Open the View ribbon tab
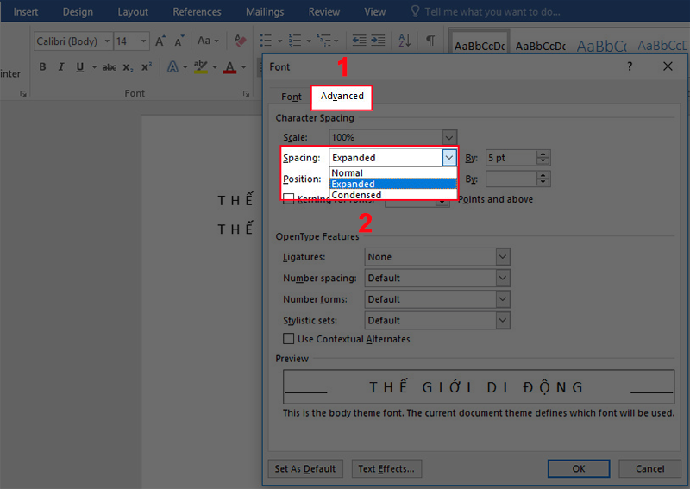 (374, 11)
